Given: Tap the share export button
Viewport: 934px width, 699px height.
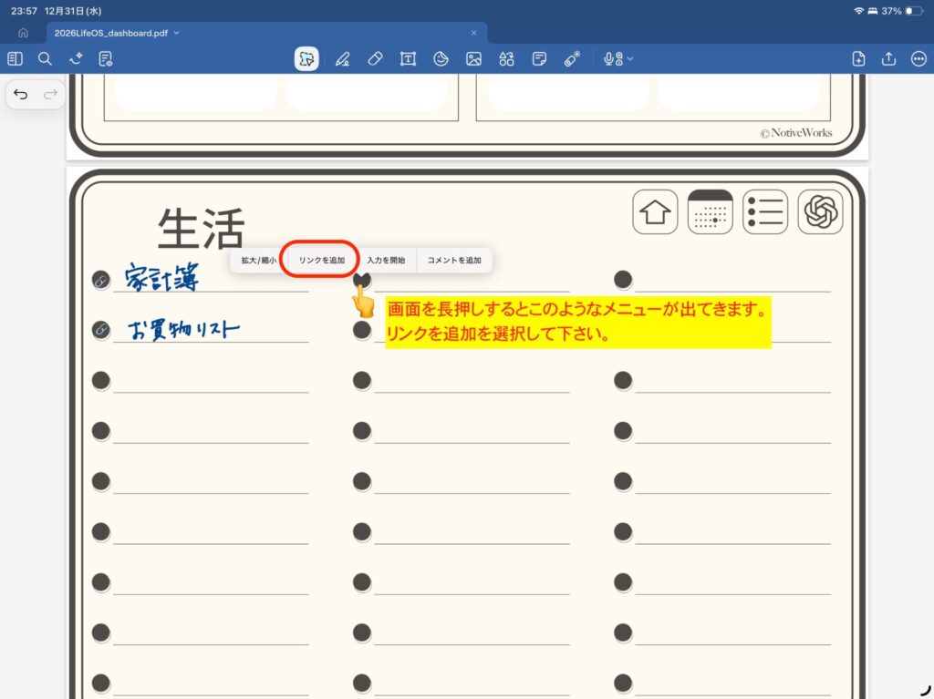Looking at the screenshot, I should [x=888, y=59].
